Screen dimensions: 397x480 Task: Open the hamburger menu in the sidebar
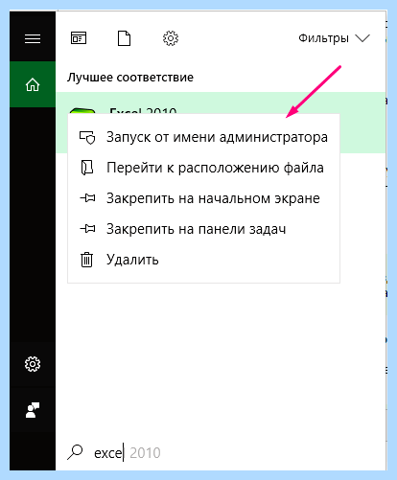point(33,39)
